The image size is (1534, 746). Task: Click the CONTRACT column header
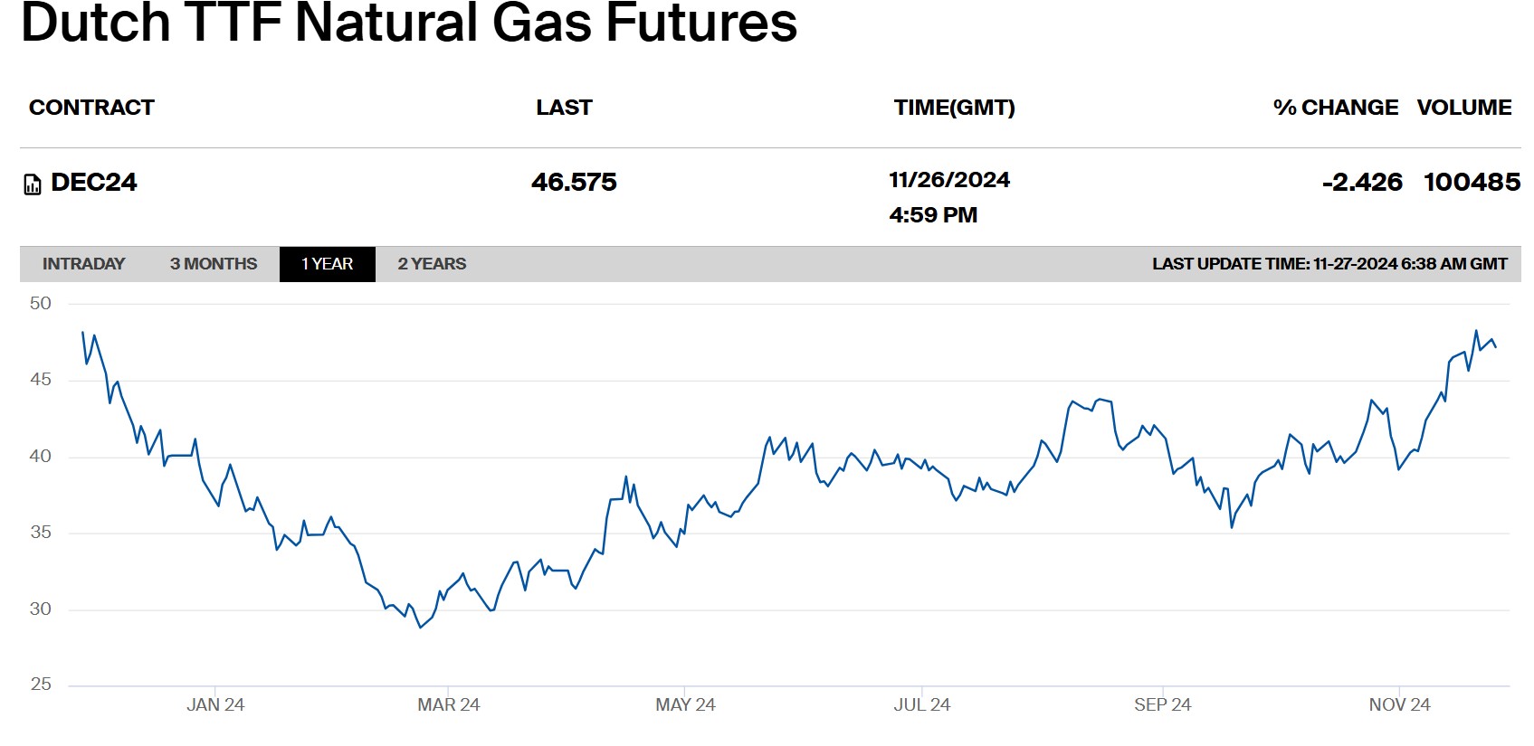coord(91,108)
